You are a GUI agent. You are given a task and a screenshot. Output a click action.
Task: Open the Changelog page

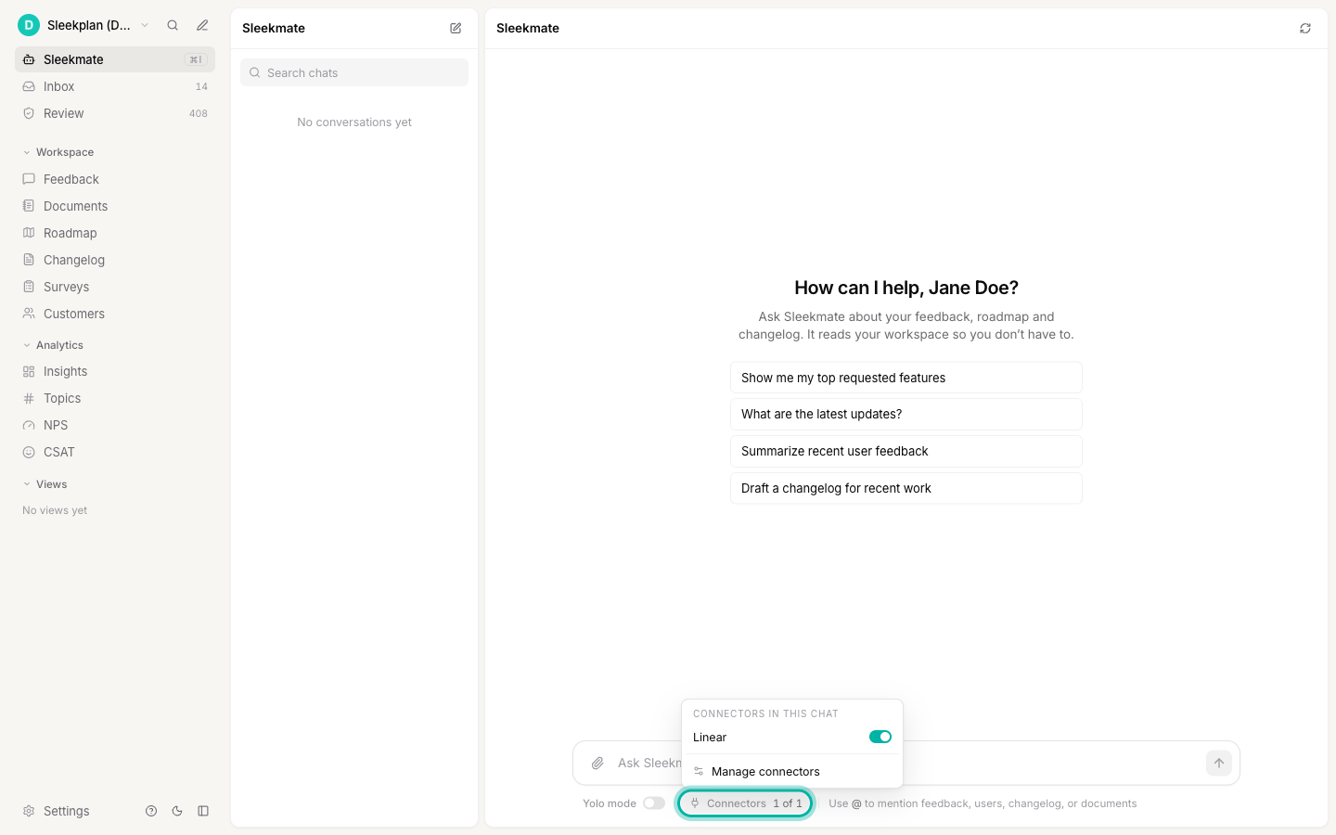tap(115, 260)
